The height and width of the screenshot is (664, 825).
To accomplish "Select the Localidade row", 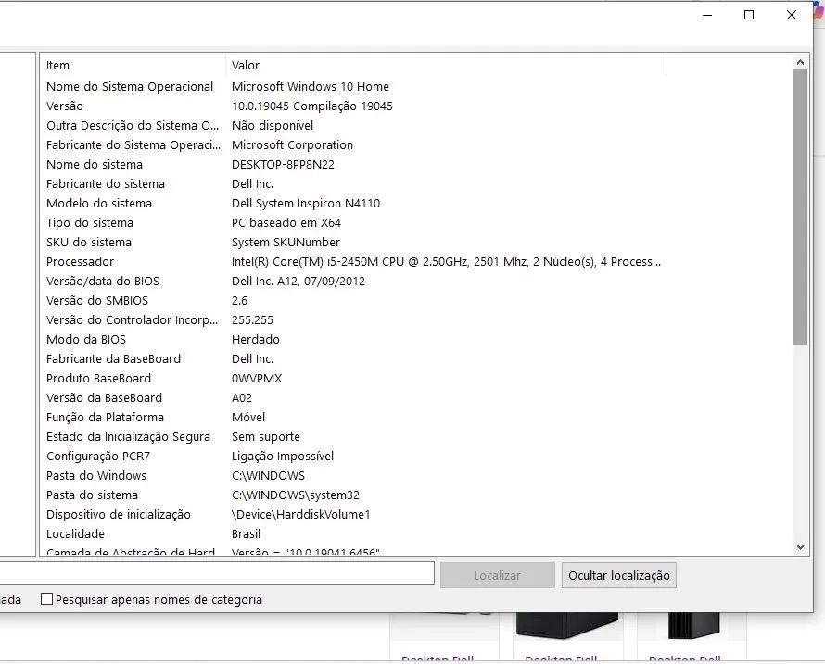I will tap(352, 533).
